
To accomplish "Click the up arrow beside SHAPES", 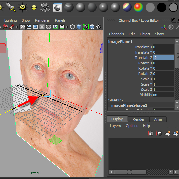I will coord(177,102).
